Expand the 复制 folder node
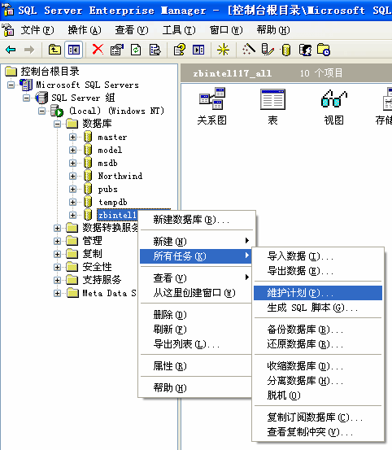This screenshot has height=450, width=392. coord(57,254)
